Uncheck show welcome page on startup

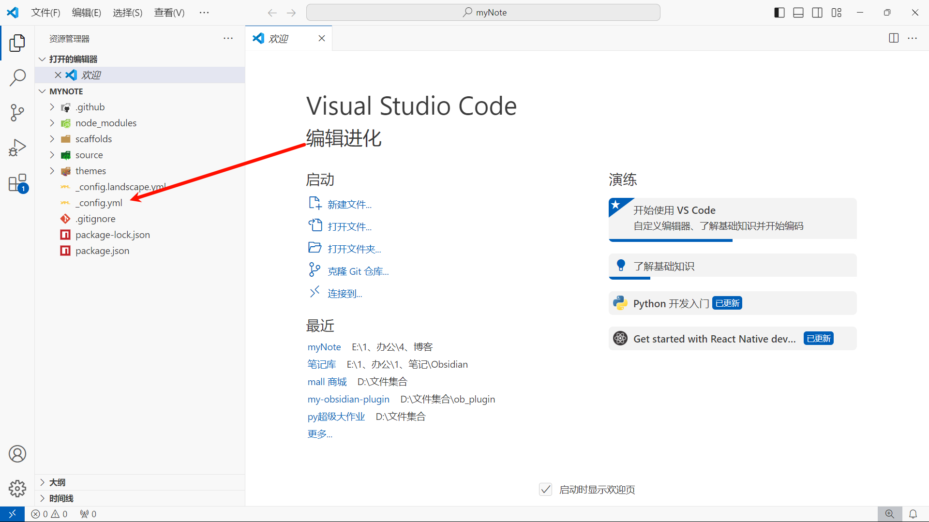(x=545, y=490)
